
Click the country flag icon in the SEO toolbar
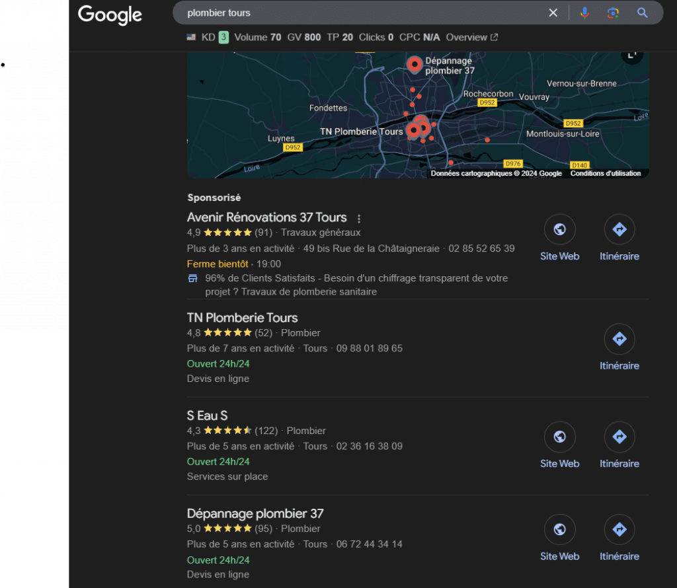(x=191, y=37)
